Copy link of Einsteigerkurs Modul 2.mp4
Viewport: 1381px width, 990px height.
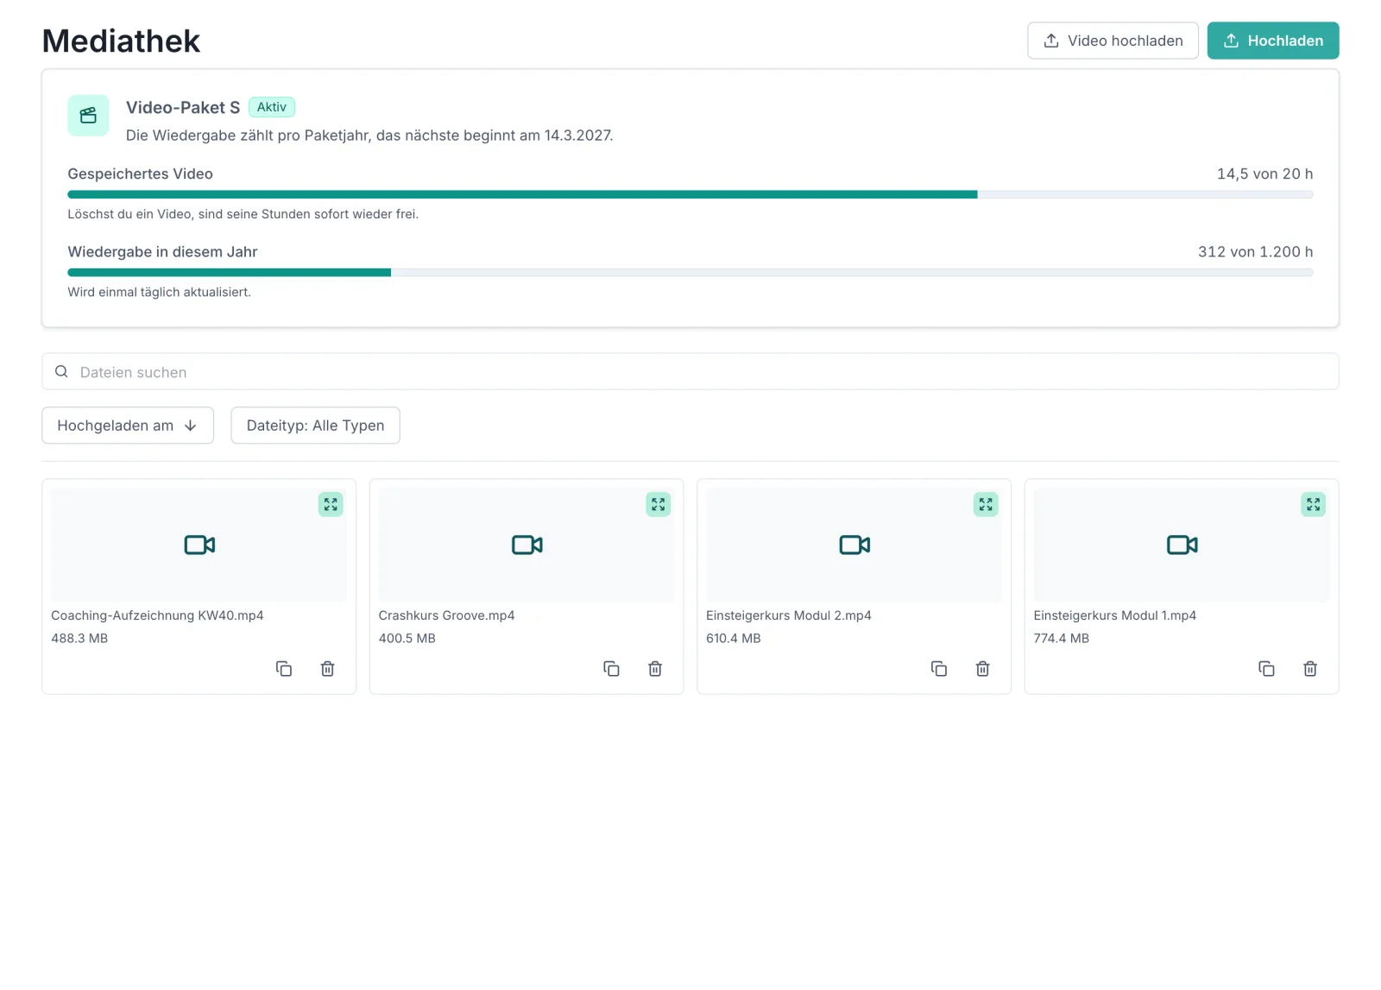939,669
